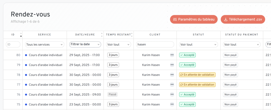Expand the Tous les services dropdown
Viewport: 271px width, 110px height.
[x=44, y=44]
